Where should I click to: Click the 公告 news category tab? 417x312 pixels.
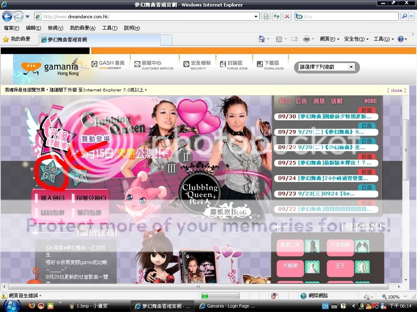click(301, 101)
